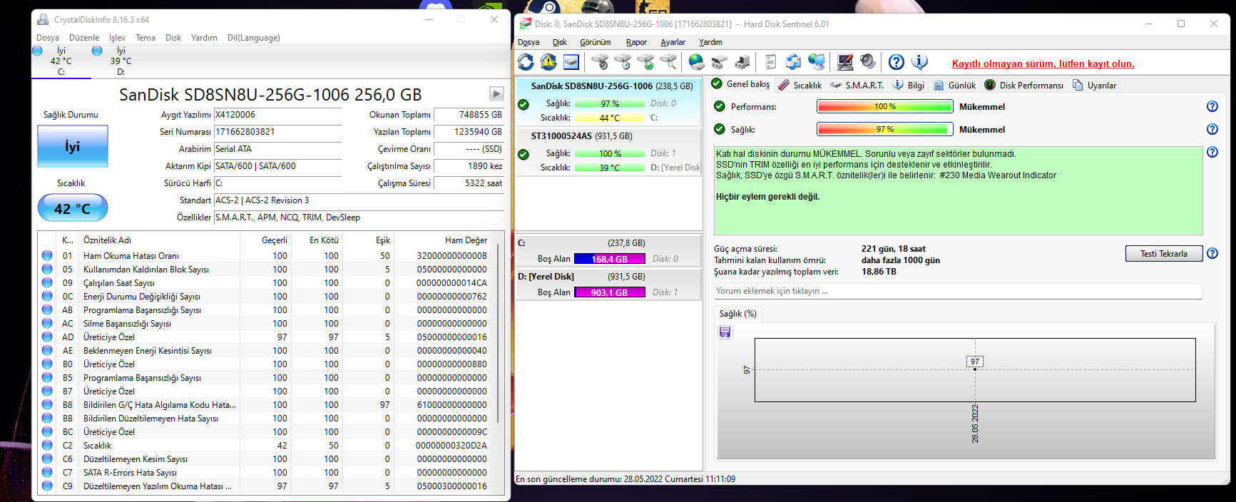This screenshot has width=1236, height=502.
Task: Click the disk-with-speaker test toolbar icon
Action: pos(600,62)
